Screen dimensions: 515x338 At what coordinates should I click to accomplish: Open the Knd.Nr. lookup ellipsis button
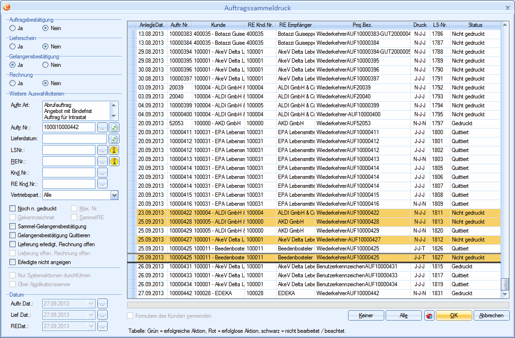point(103,173)
